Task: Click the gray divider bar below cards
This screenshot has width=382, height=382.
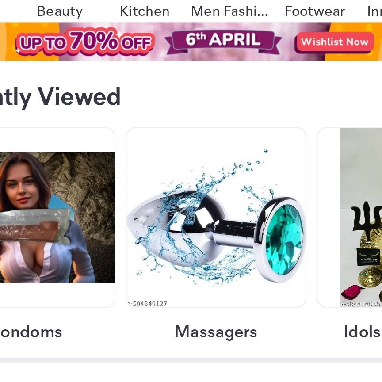Action: (x=191, y=361)
